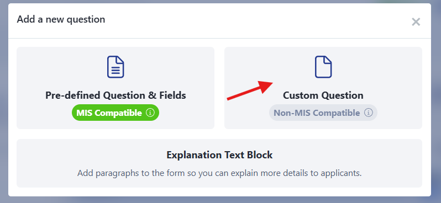
Task: Click the MIS Compatible label text
Action: pyautogui.click(x=109, y=113)
